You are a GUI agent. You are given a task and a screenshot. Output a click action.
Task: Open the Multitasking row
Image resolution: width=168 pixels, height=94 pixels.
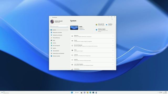pos(92,69)
